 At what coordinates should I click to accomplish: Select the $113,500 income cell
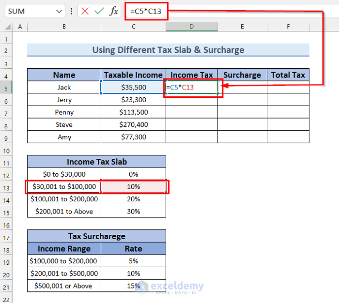(133, 112)
